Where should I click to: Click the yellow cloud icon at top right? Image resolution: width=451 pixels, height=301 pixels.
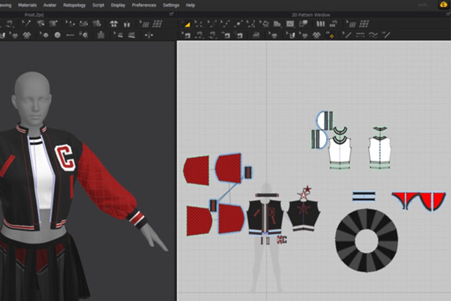(443, 5)
